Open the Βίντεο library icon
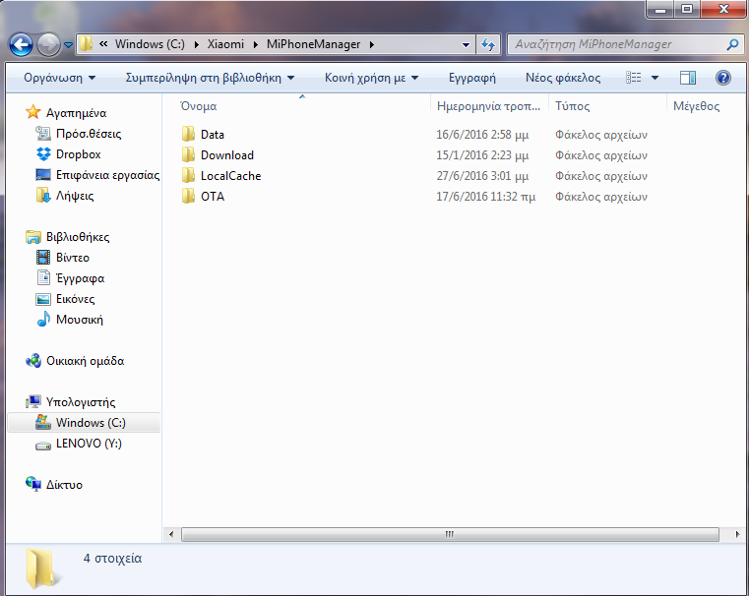This screenshot has height=596, width=749. (x=43, y=258)
